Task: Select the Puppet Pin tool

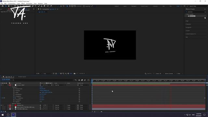Action: point(51,6)
